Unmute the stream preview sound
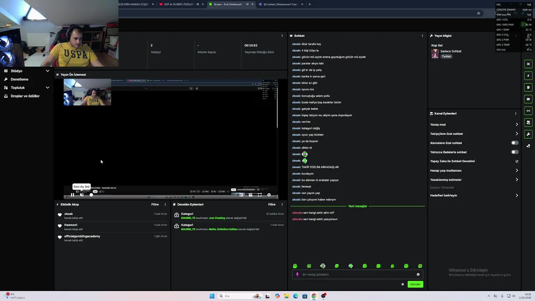This screenshot has width=535, height=301. point(82,194)
